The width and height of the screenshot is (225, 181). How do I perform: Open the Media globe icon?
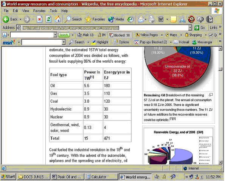point(111,19)
